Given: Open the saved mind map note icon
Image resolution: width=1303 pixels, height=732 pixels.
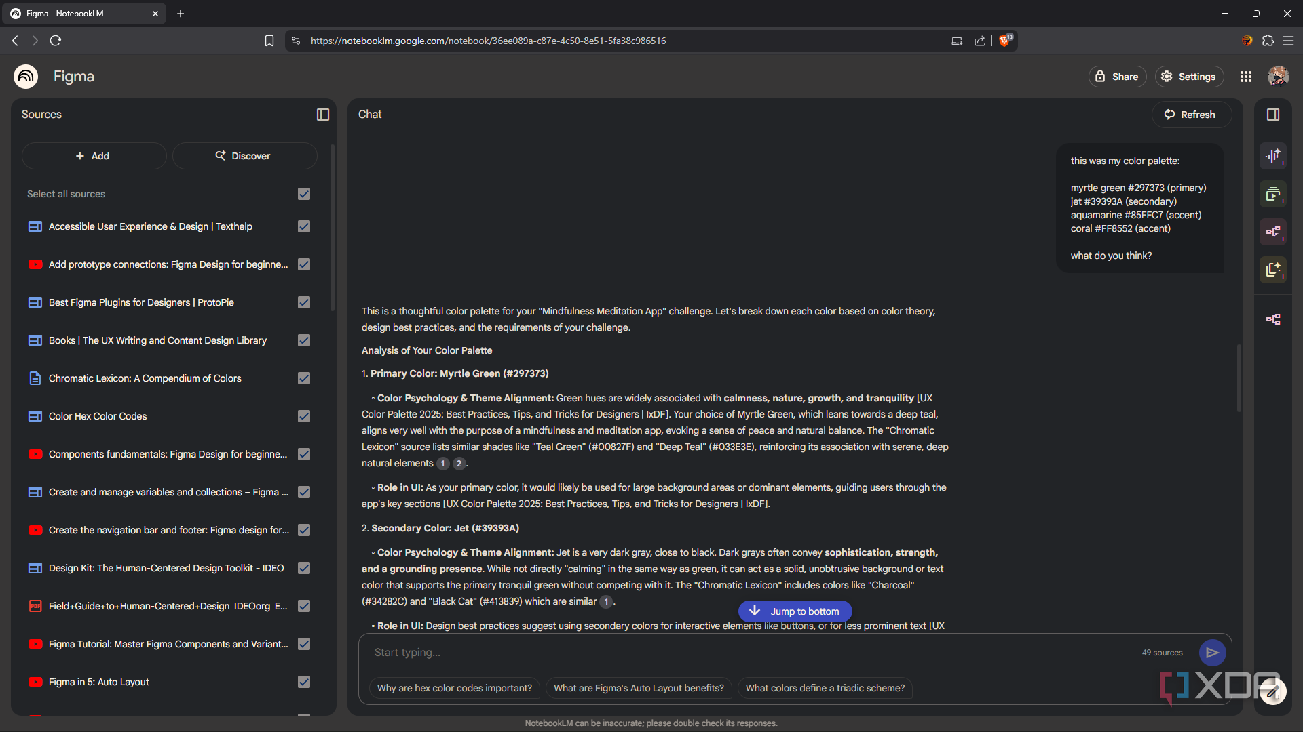Looking at the screenshot, I should [x=1273, y=319].
